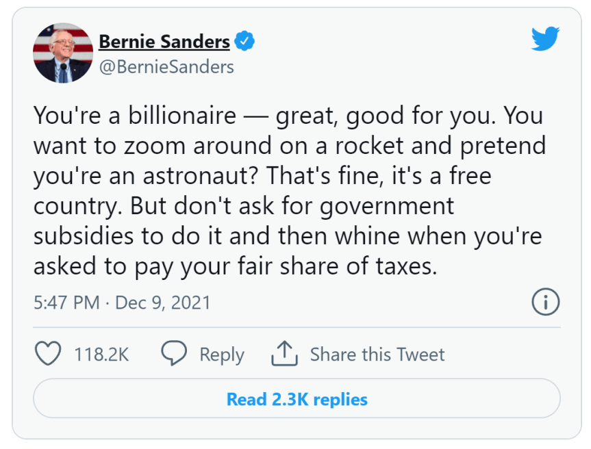Click the Read 2.3K replies button
Screen dimensions: 591x449
click(x=295, y=398)
